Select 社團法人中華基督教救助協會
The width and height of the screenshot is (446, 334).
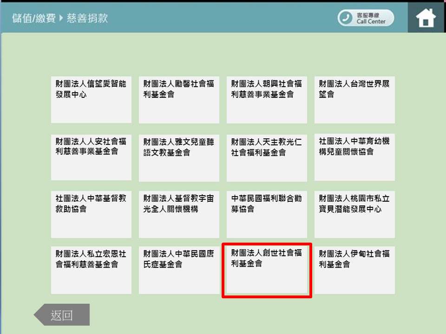point(92,214)
